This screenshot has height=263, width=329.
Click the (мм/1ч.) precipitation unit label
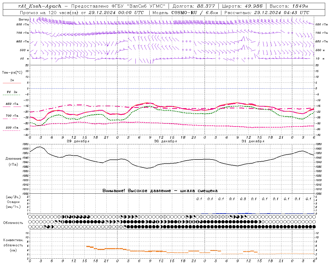(13, 207)
